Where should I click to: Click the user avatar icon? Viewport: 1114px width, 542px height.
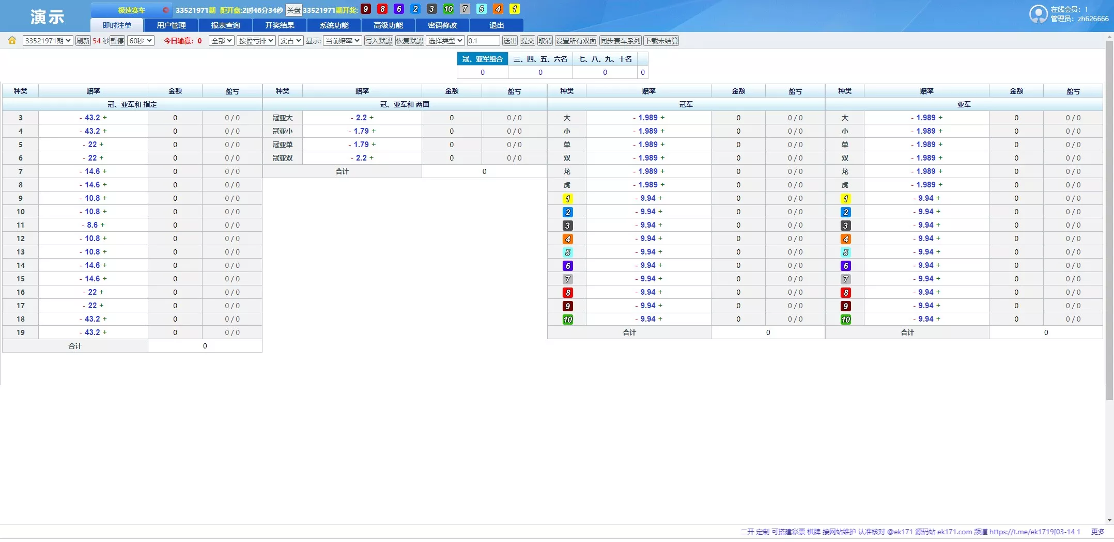[x=1038, y=14]
